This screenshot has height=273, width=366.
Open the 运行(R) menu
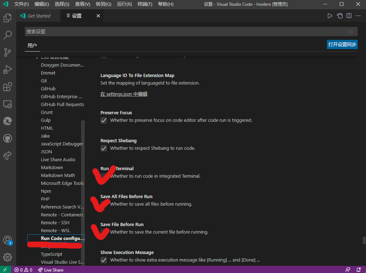coord(124,4)
